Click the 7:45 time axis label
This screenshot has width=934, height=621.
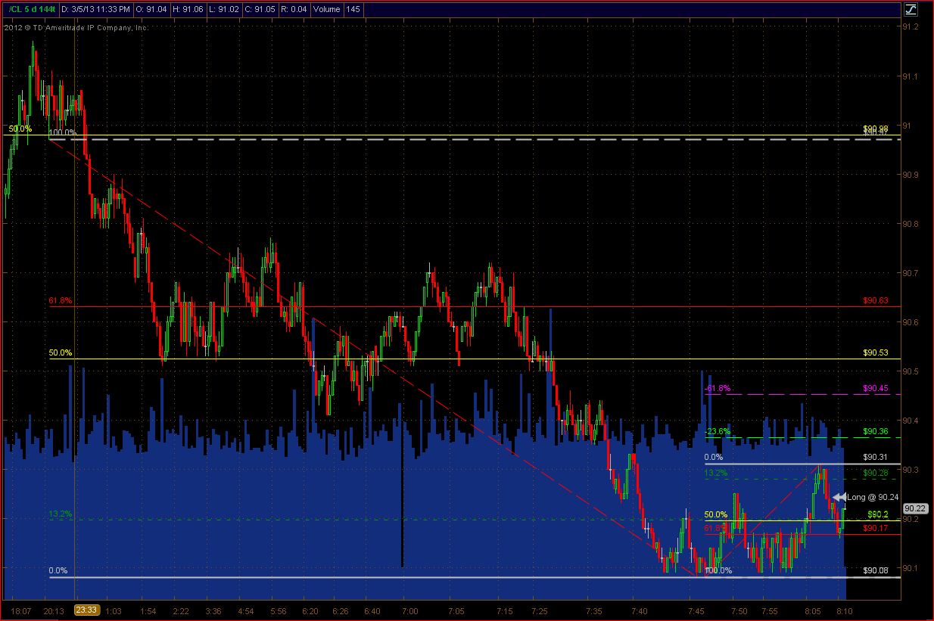[696, 610]
